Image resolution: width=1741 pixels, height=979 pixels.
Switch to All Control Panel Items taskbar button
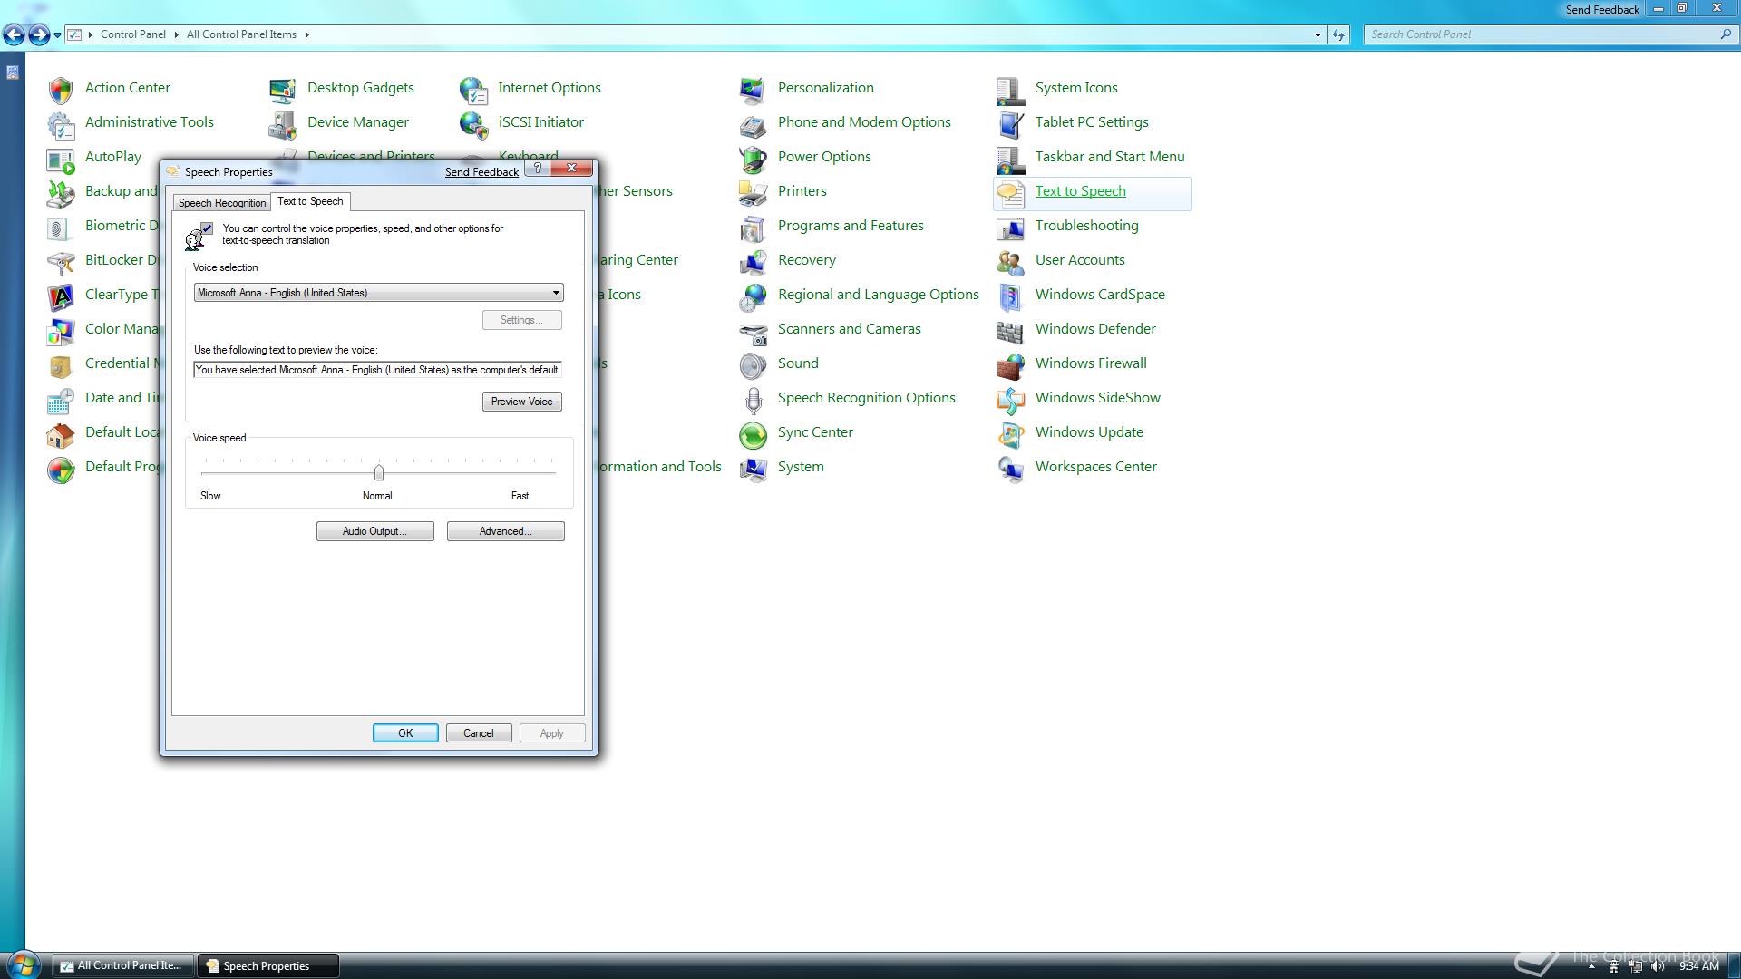click(122, 965)
